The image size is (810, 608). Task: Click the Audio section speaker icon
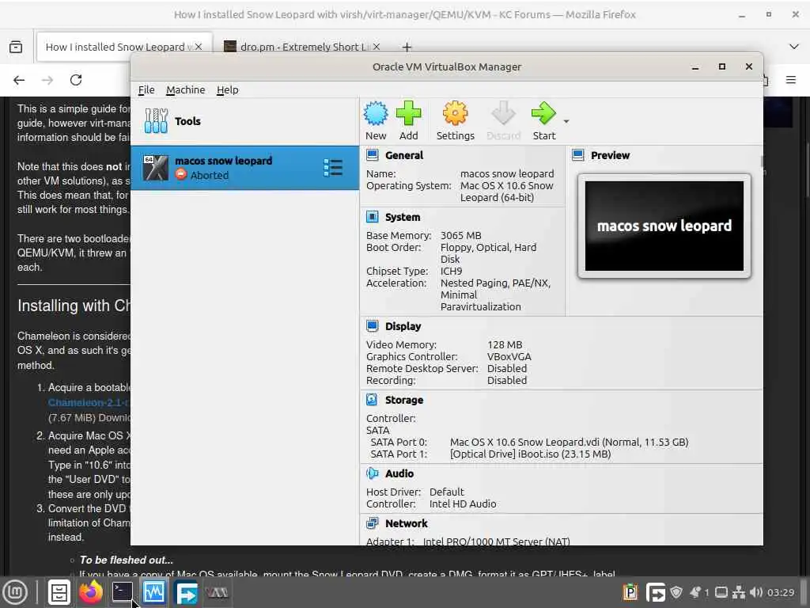pyautogui.click(x=372, y=473)
